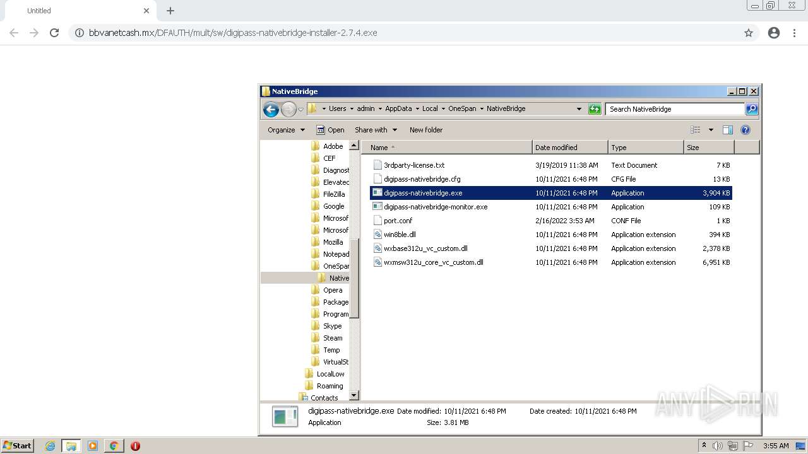Select the 3rdparty-license.txt file
This screenshot has height=454, width=808.
click(x=414, y=165)
